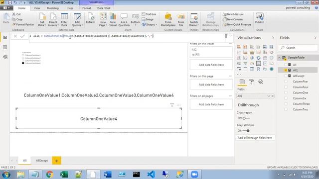Select the pie chart visual icon

coord(252,58)
